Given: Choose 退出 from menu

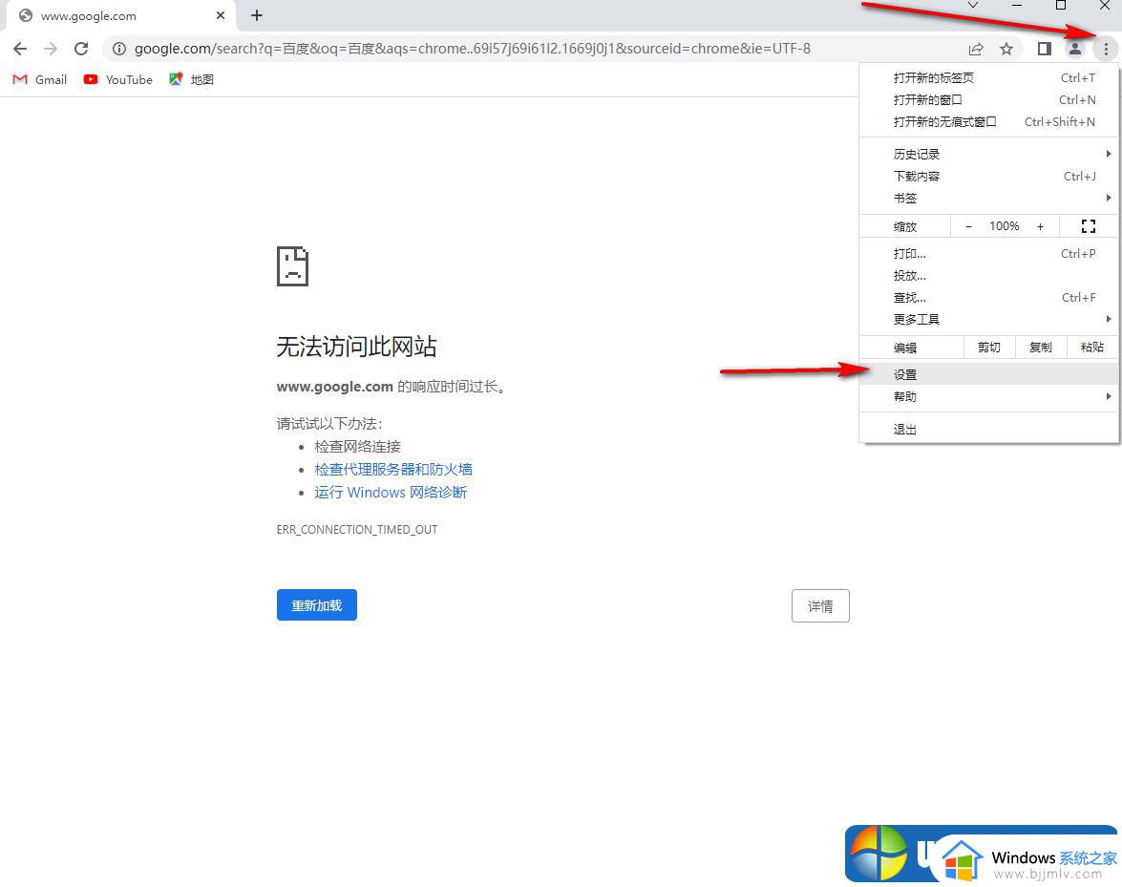Looking at the screenshot, I should click(x=989, y=430).
